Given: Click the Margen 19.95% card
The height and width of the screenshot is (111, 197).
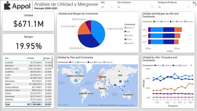Looking at the screenshot, I should 28,43.
